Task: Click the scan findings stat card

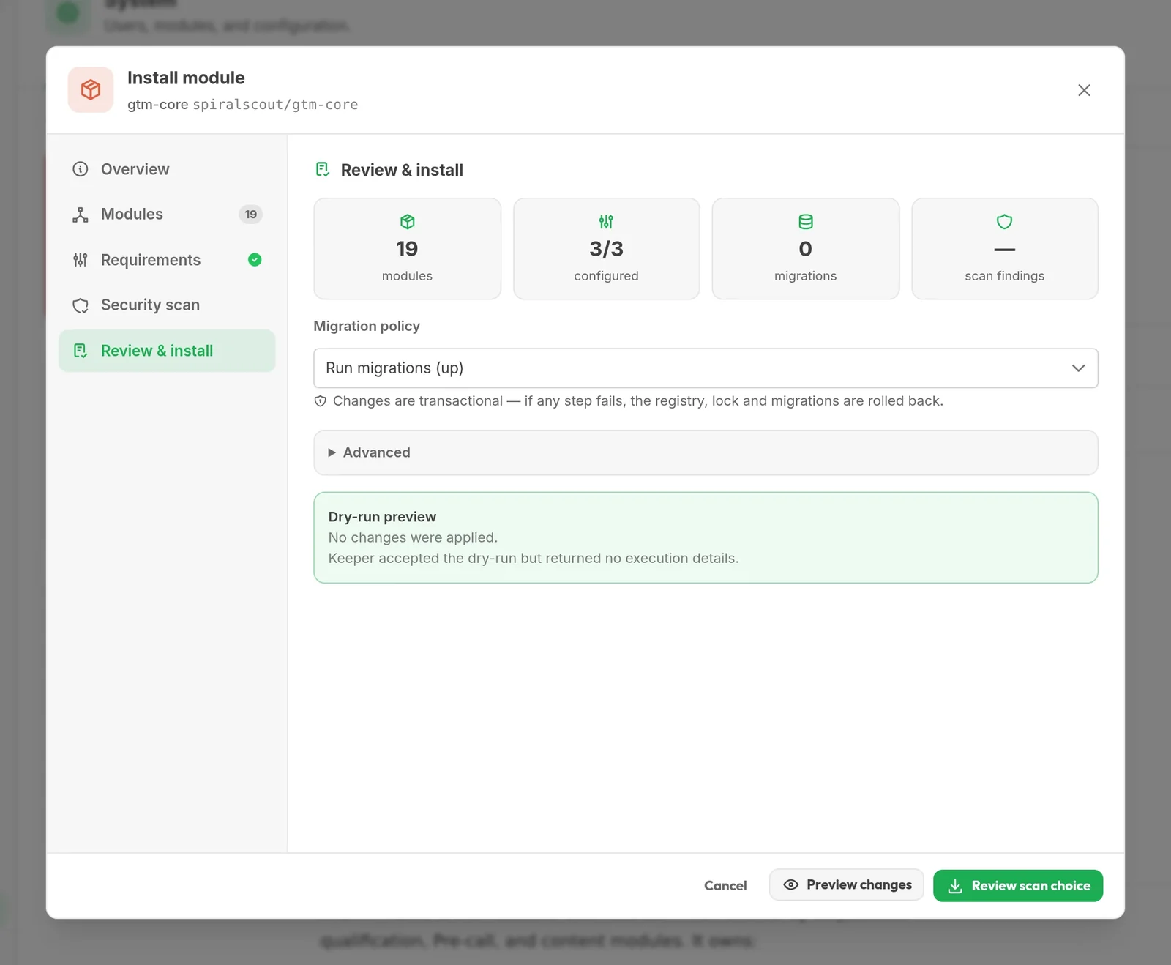Action: [x=1005, y=249]
